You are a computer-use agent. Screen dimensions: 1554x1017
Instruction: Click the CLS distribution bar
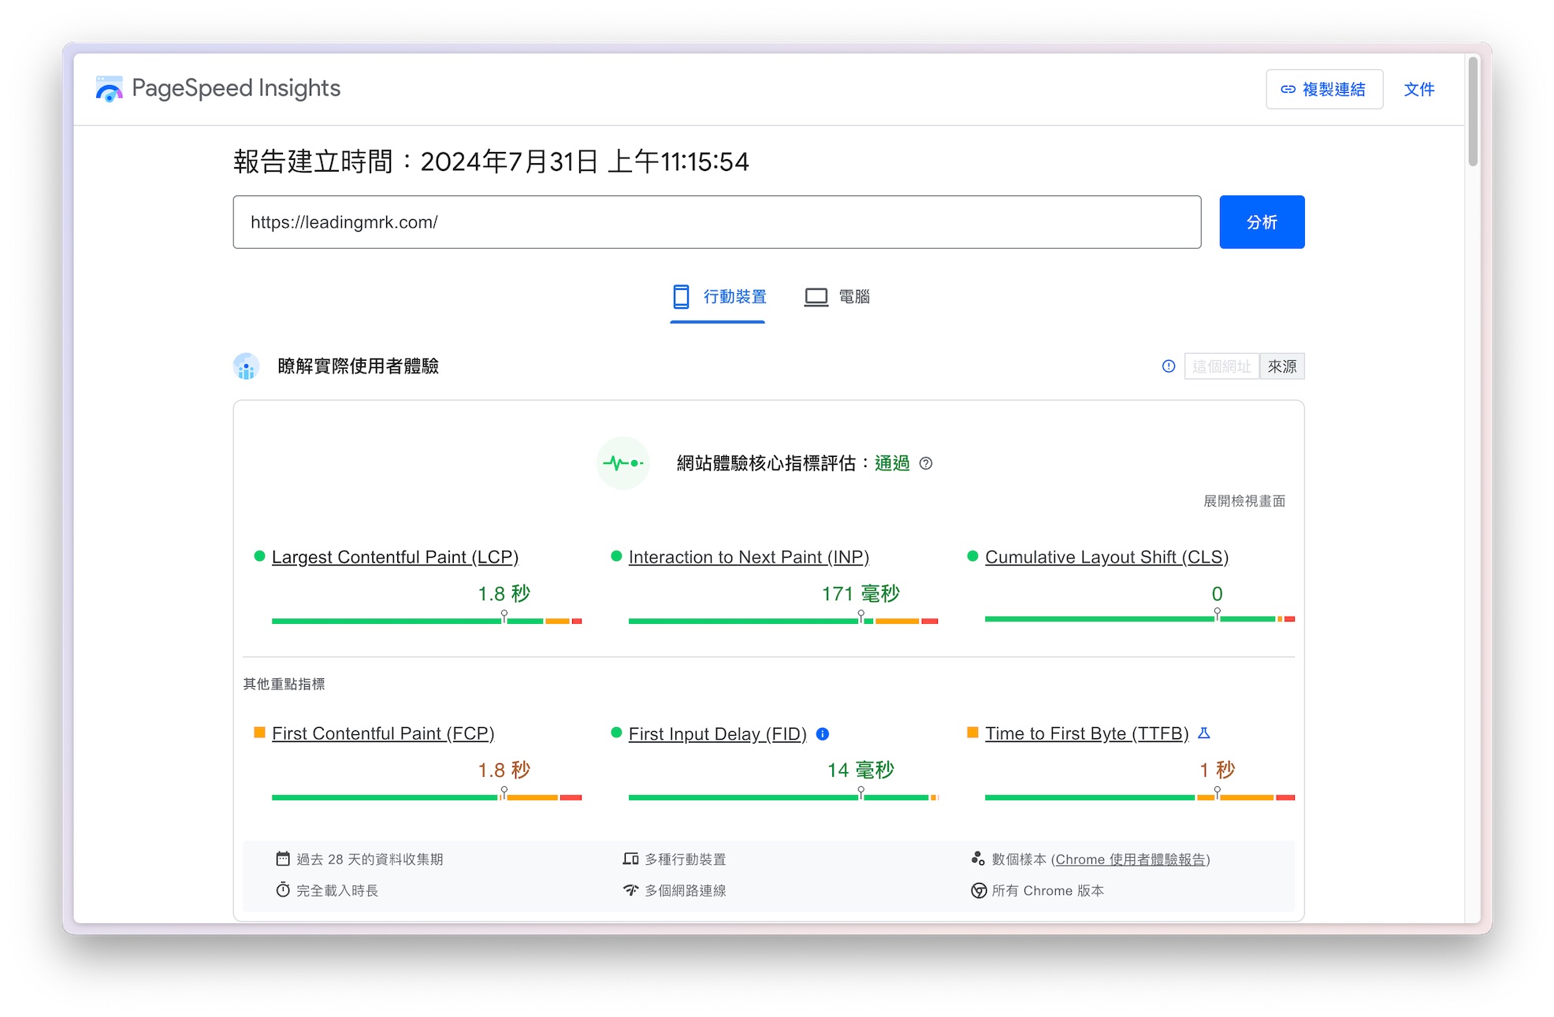tap(1139, 619)
